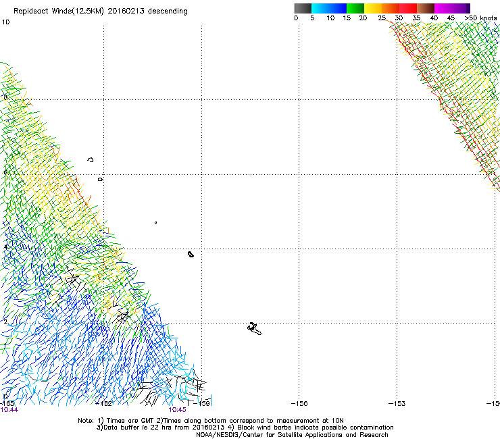Click the "-162" longitude axis label
This screenshot has width=500, height=439.
[x=104, y=404]
